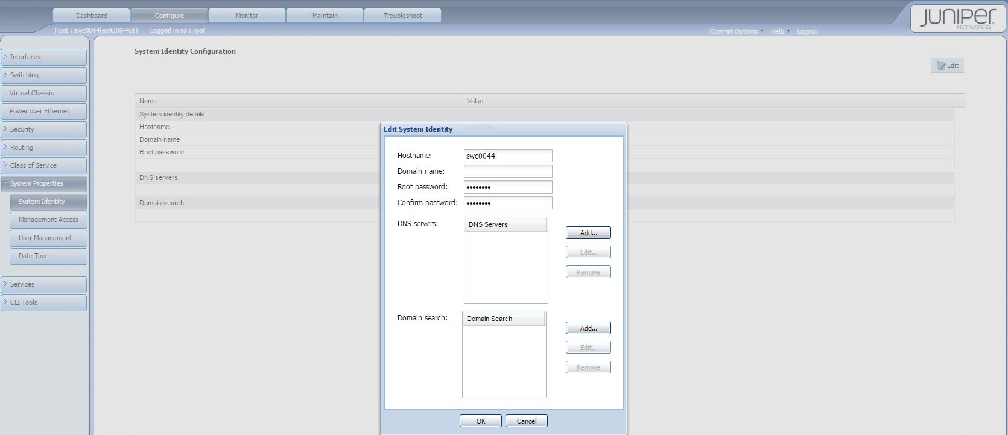Open Management Access in sidebar
Screen dimensions: 1008x435
point(48,220)
